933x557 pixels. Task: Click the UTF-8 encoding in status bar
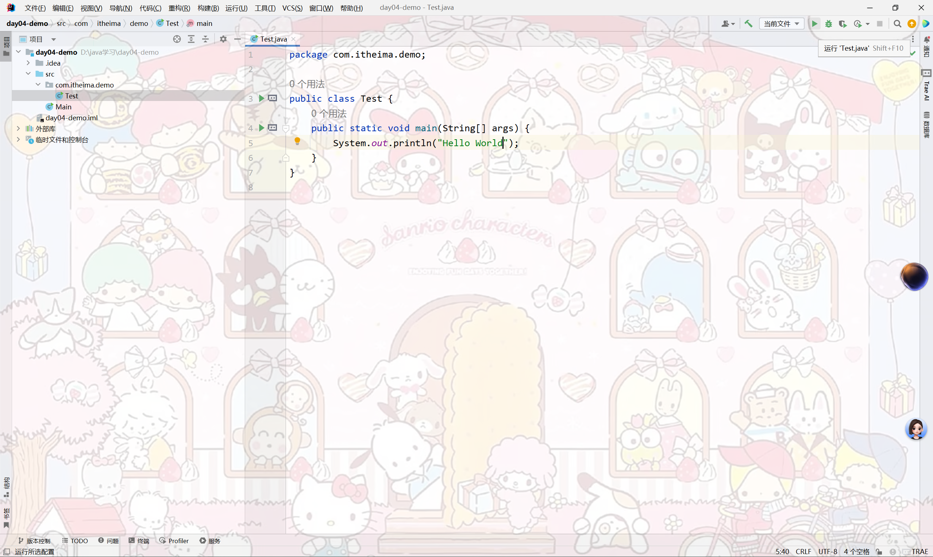coord(828,552)
